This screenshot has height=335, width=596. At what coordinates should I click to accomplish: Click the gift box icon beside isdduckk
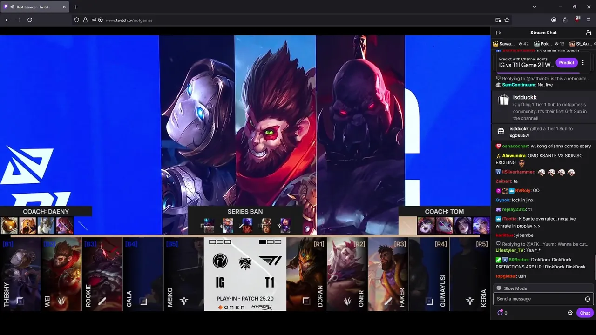tap(503, 100)
